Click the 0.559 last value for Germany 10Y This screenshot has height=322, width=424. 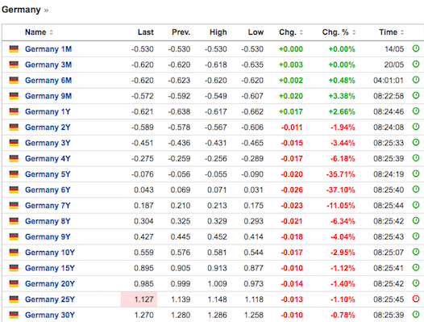[143, 253]
